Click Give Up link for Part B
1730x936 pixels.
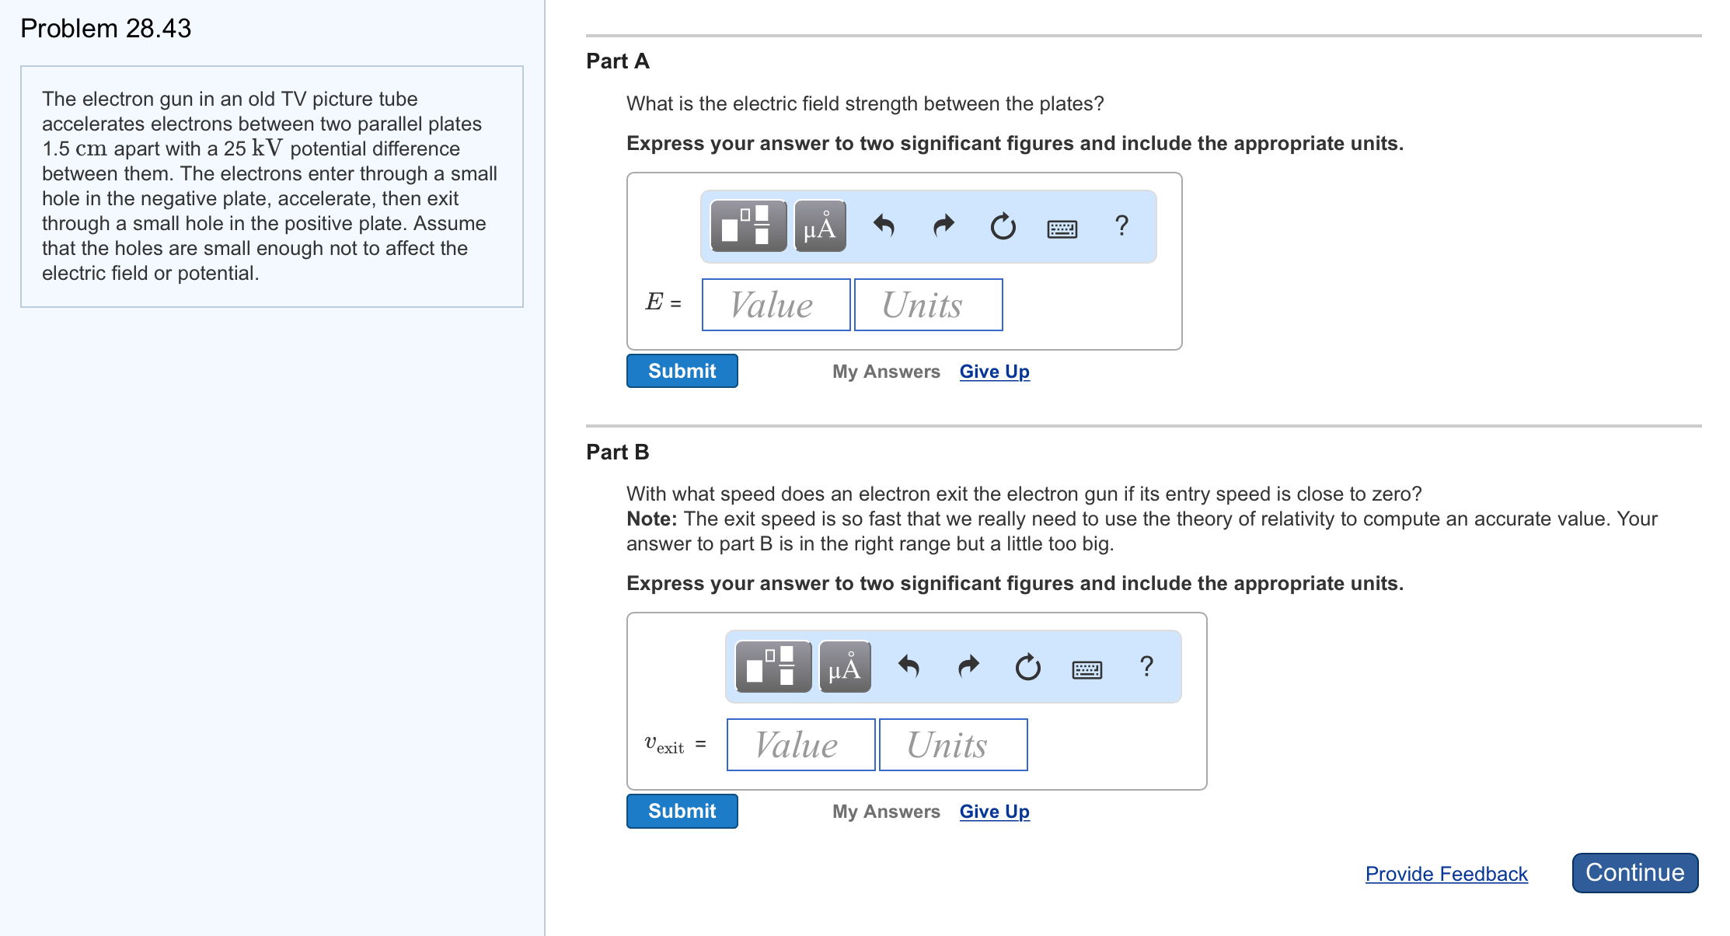[994, 811]
